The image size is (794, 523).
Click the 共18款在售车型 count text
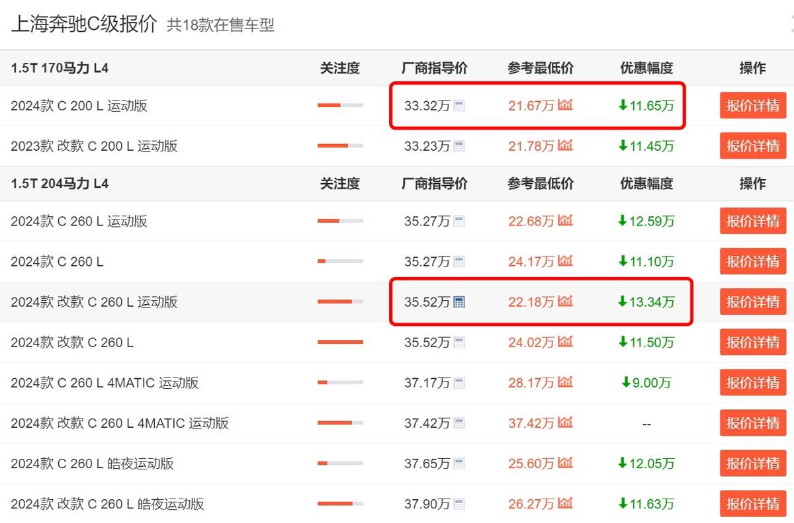coord(220,26)
